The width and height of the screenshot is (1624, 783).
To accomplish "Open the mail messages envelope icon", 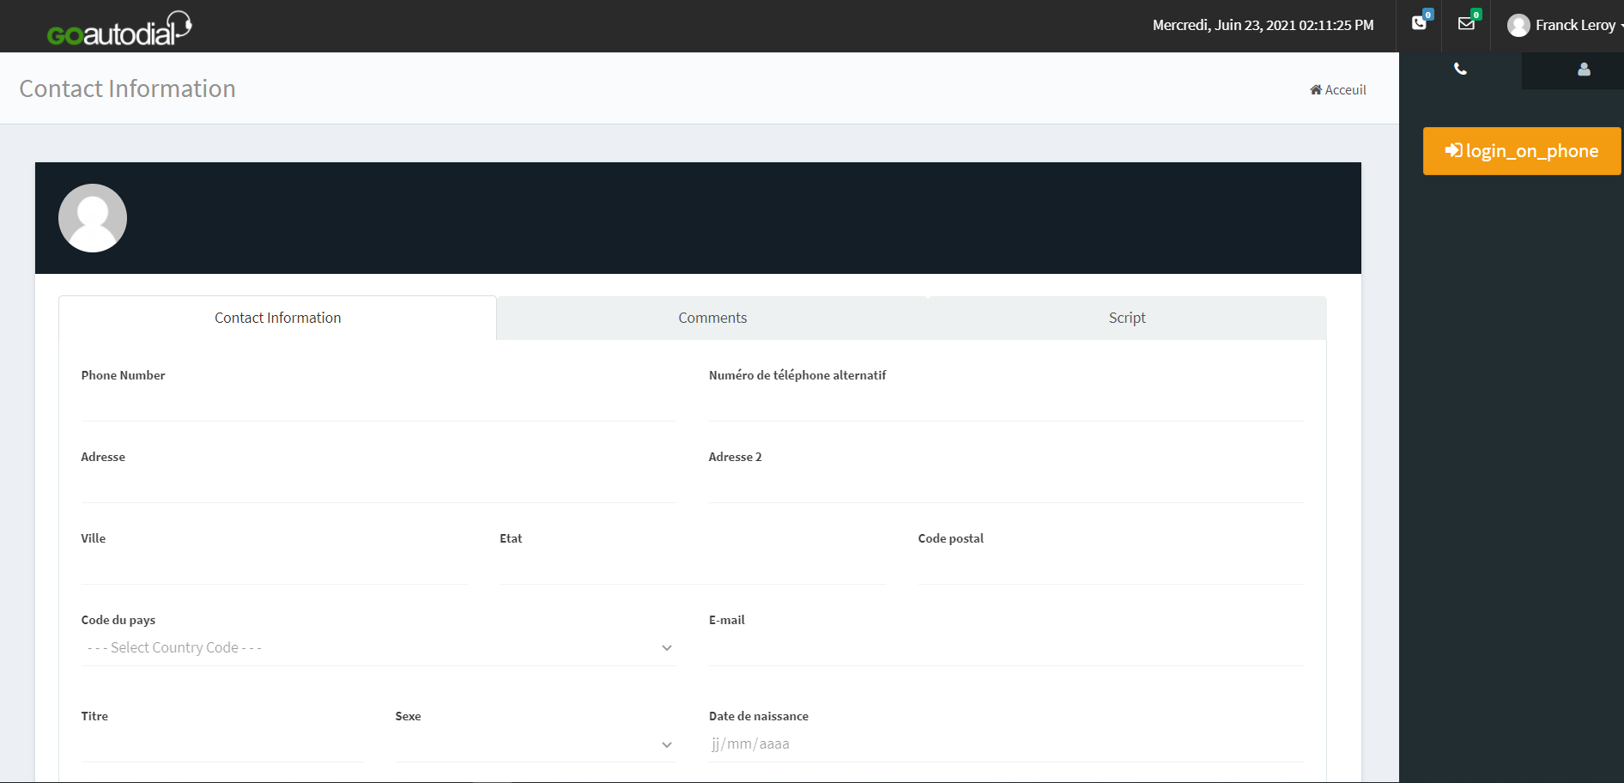I will pyautogui.click(x=1466, y=23).
